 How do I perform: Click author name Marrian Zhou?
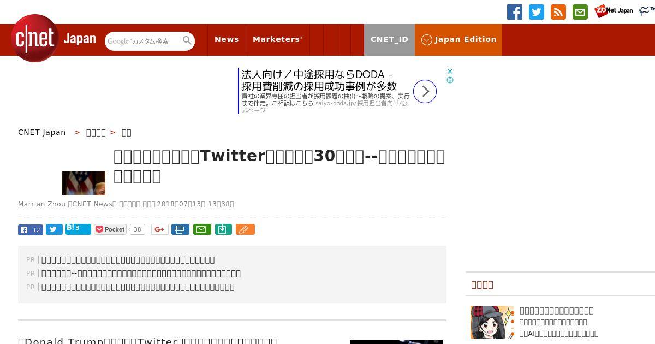42,204
